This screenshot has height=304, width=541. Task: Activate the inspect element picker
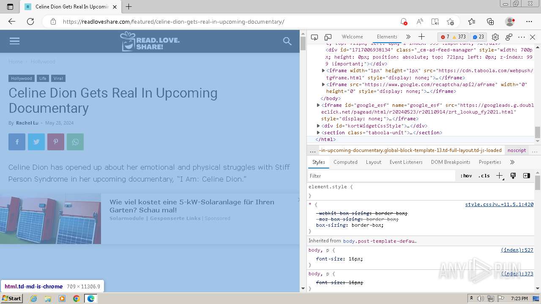pos(314,37)
